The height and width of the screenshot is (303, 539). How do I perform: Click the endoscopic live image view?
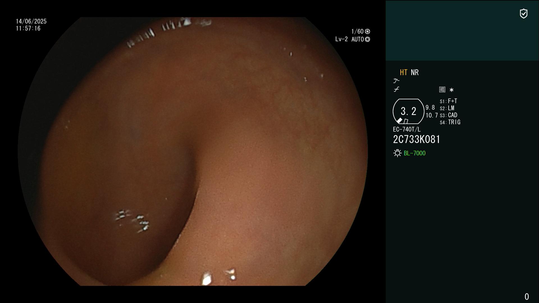pos(193,151)
